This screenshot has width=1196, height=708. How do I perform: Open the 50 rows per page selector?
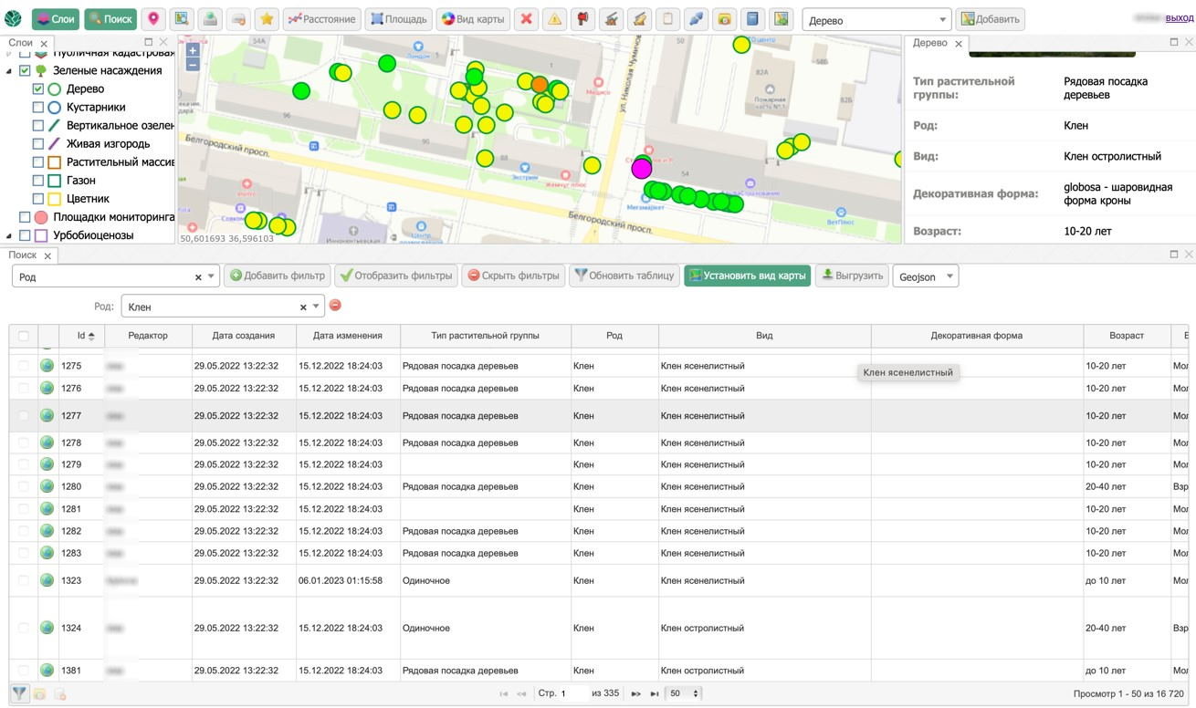[x=684, y=693]
